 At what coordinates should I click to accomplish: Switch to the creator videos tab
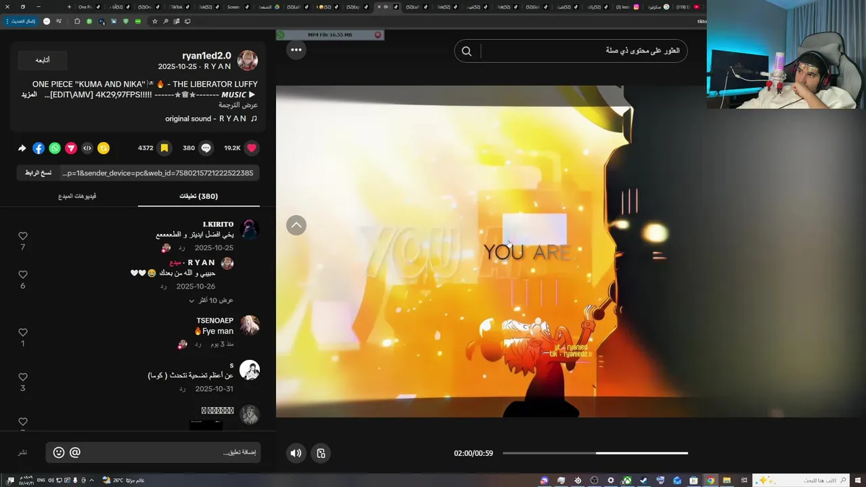77,196
